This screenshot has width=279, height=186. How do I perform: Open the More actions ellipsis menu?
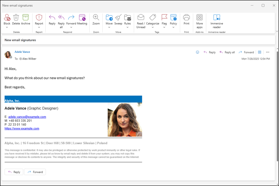coord(268,52)
